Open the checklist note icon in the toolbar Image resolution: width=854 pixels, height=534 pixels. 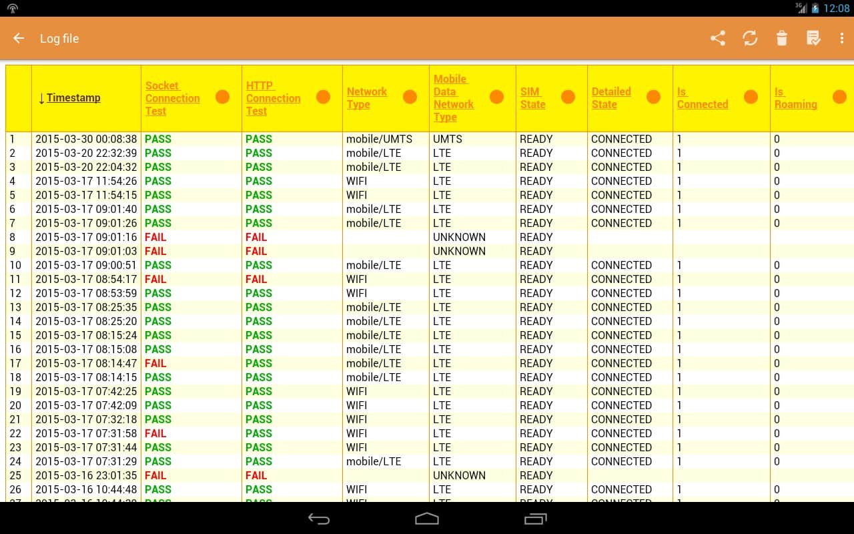pyautogui.click(x=813, y=39)
